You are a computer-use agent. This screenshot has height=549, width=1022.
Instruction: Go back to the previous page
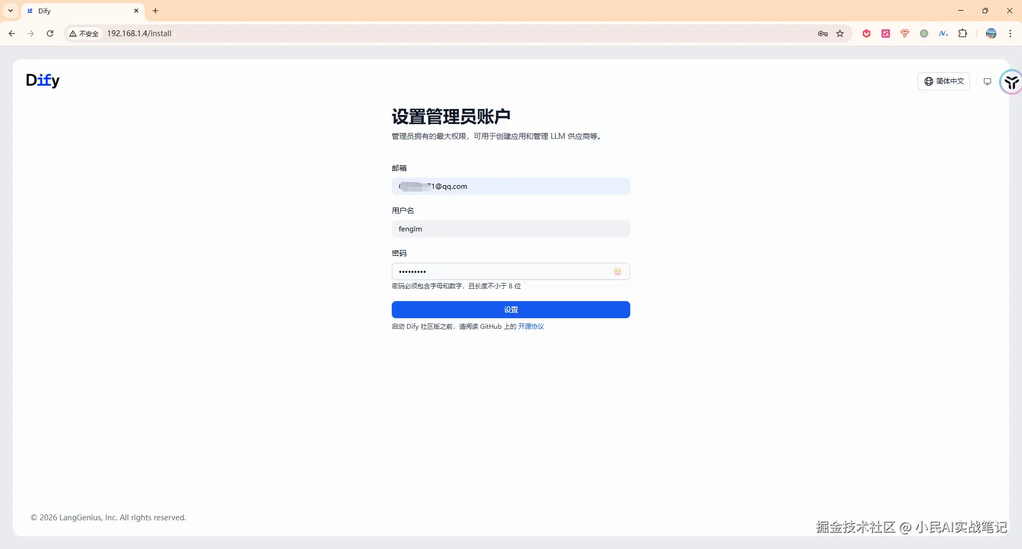tap(12, 34)
